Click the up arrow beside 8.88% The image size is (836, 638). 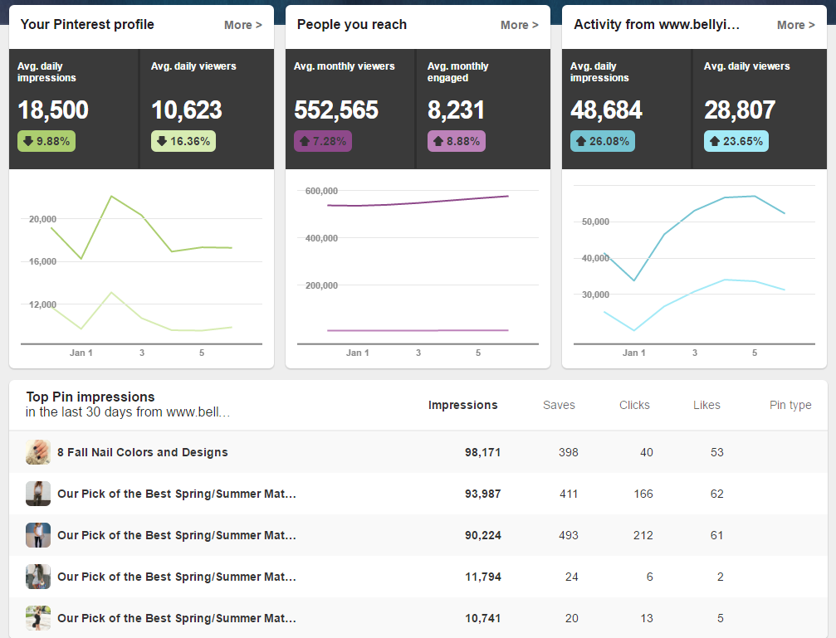(x=438, y=141)
